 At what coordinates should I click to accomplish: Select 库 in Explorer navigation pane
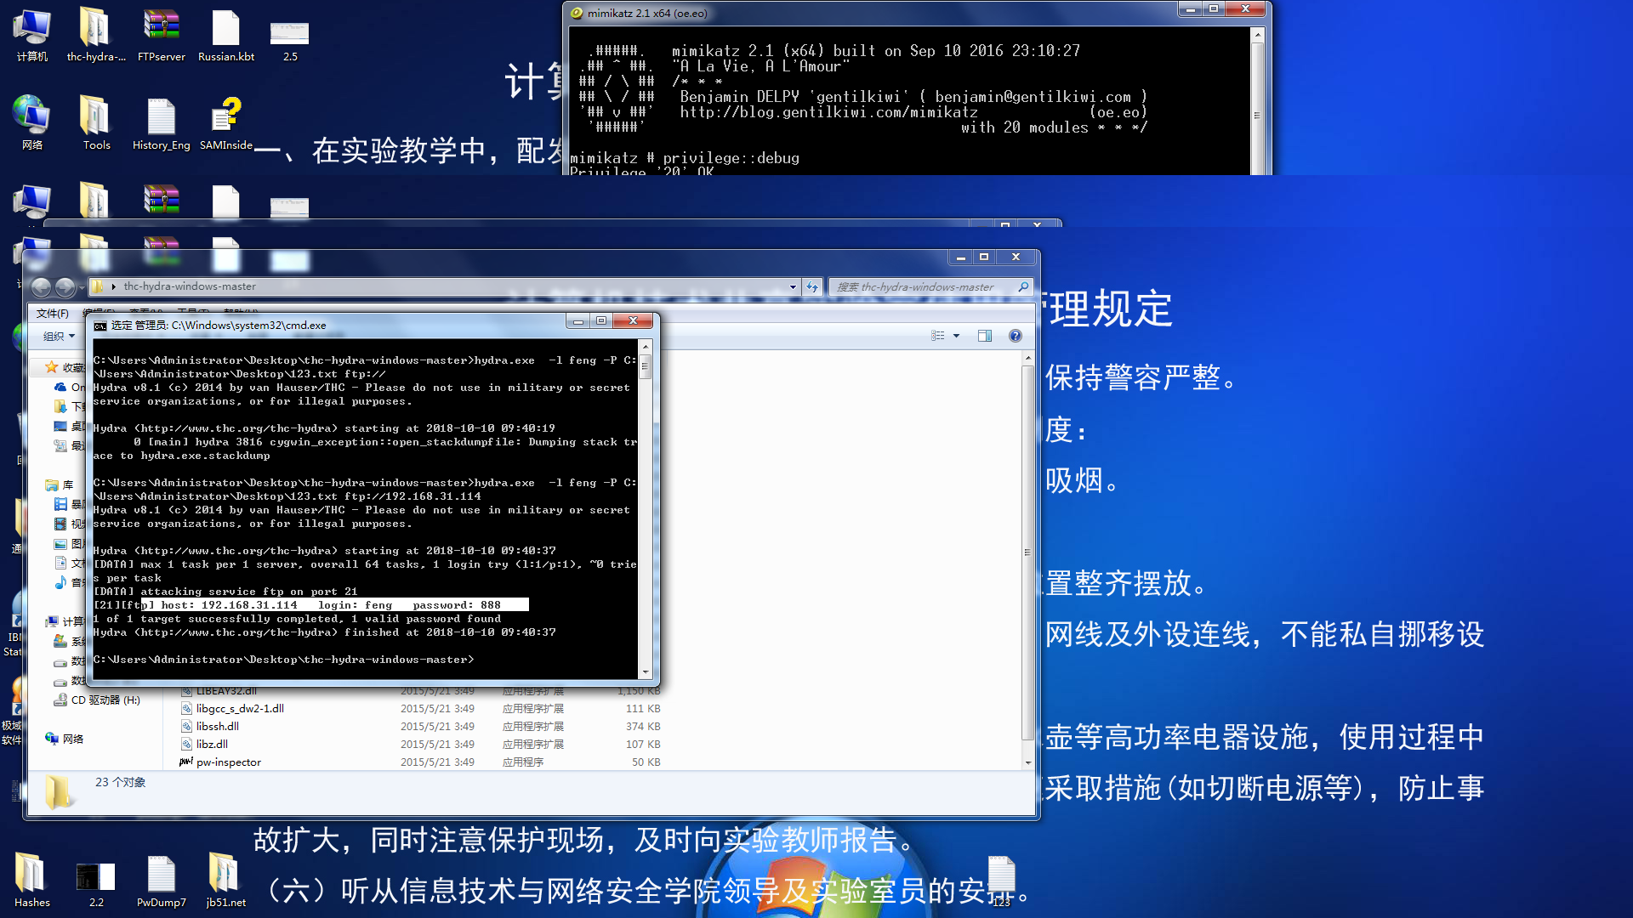pyautogui.click(x=60, y=485)
